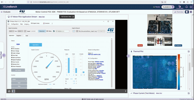The image size is (194, 100).
Task: Click the ST MCSDK version input field
Action: [x=63, y=31]
